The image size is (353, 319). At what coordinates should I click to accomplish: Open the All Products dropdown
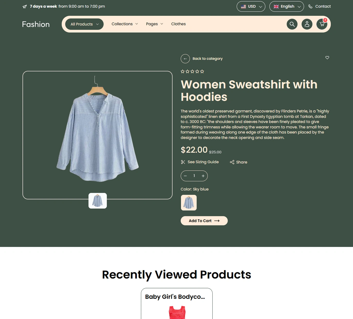click(84, 24)
